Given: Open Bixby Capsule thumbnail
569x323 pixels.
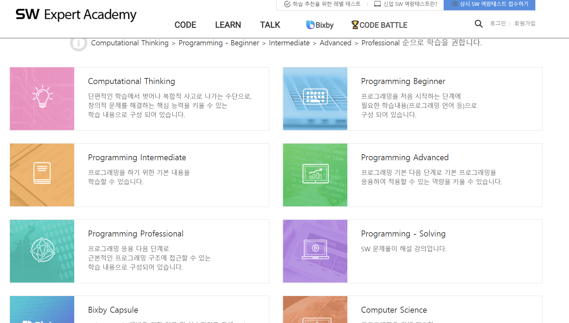Looking at the screenshot, I should tap(42, 310).
